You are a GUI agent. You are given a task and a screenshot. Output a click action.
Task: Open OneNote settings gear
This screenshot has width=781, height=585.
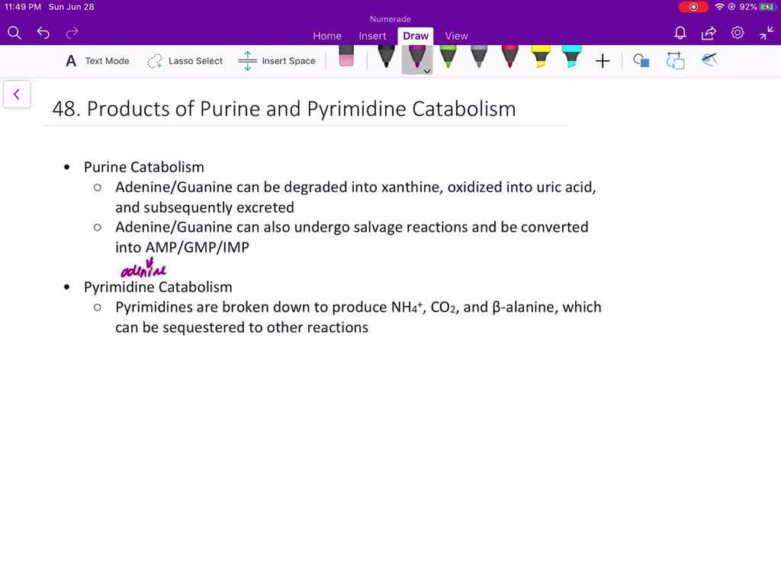[x=737, y=33]
